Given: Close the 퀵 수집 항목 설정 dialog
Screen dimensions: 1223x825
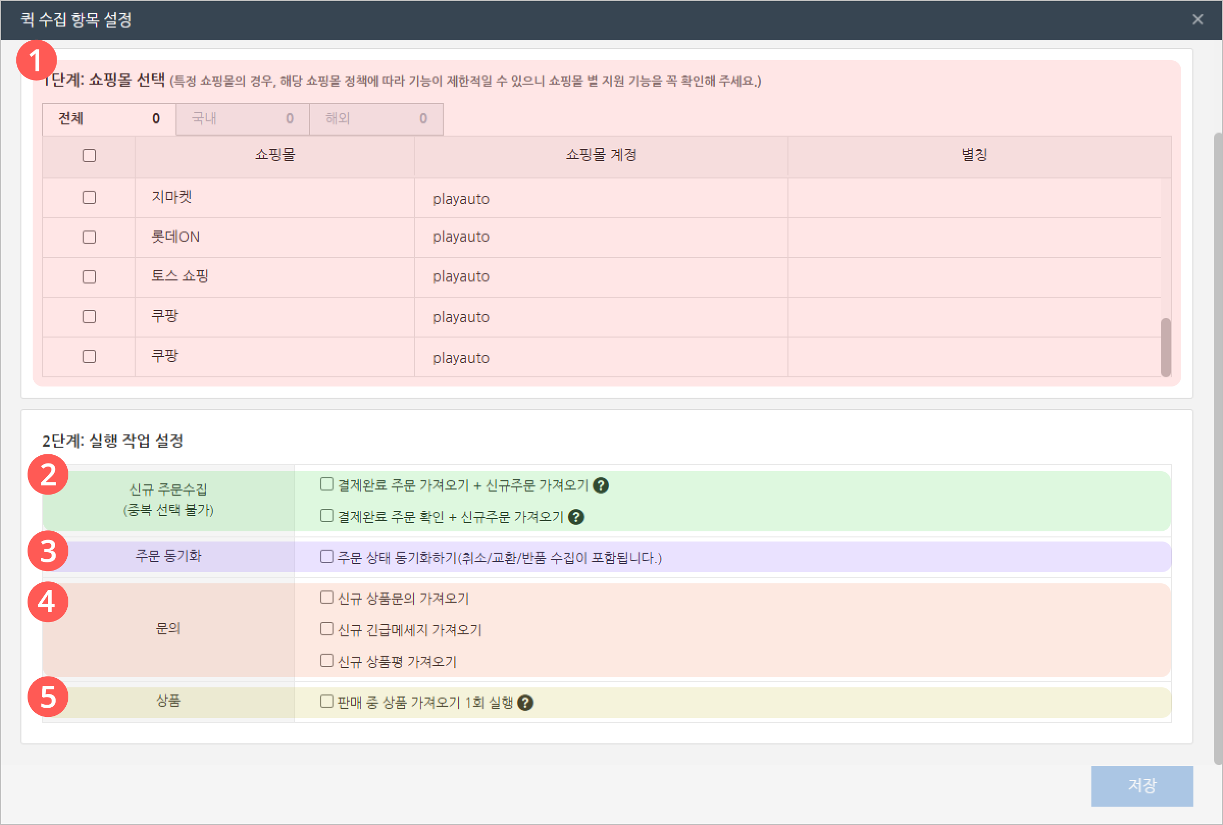Looking at the screenshot, I should point(1197,19).
